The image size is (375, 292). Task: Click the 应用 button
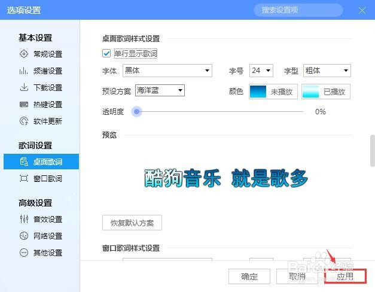coord(345,276)
